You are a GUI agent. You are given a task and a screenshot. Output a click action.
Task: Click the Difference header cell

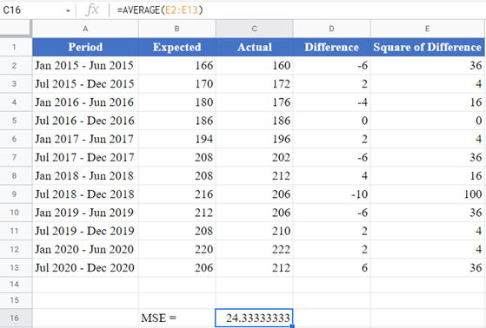pos(331,47)
